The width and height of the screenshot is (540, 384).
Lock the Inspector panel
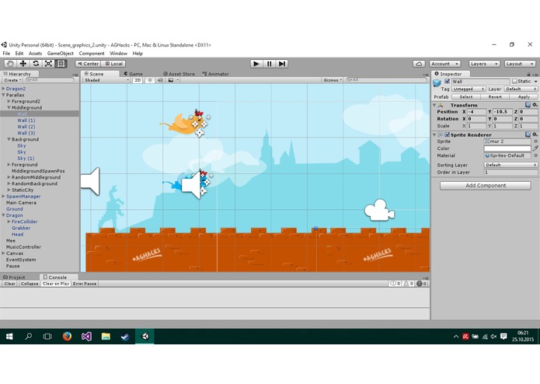coord(528,74)
